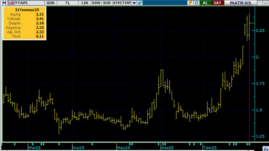Click the 1,5 price axis label

point(259,110)
